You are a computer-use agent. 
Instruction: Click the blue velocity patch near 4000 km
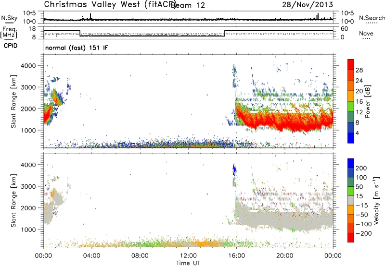point(234,169)
